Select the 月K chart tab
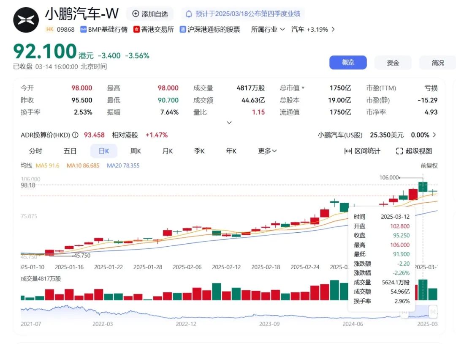The image size is (456, 344). 168,151
